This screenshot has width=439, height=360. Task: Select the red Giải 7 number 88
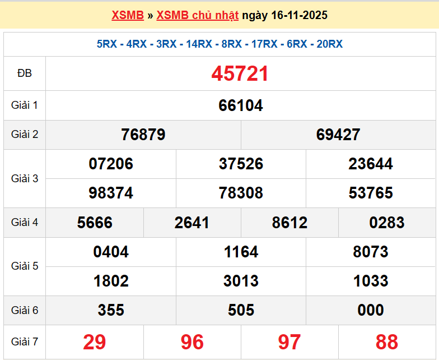click(387, 341)
